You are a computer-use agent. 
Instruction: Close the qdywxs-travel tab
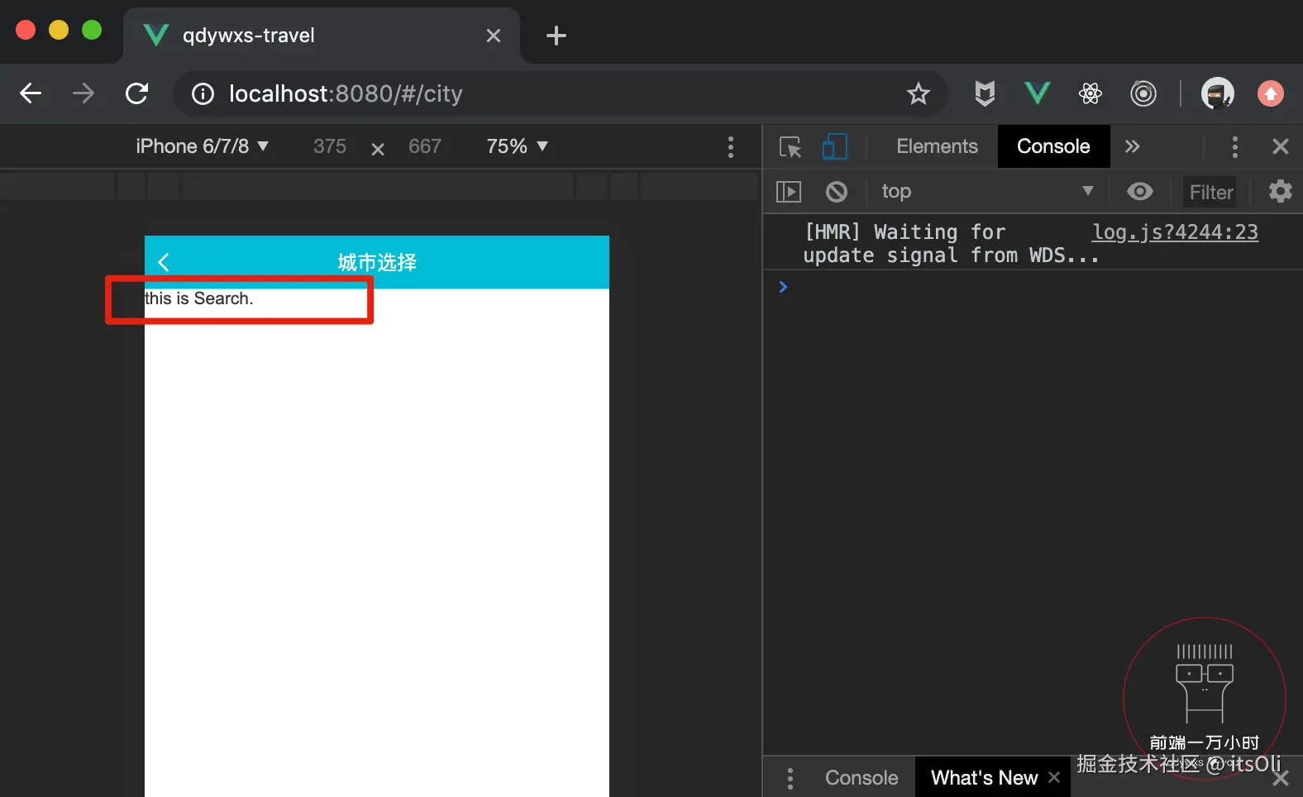click(494, 36)
